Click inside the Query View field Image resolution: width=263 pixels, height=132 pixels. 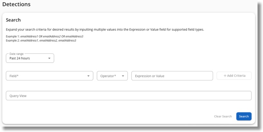point(128,96)
